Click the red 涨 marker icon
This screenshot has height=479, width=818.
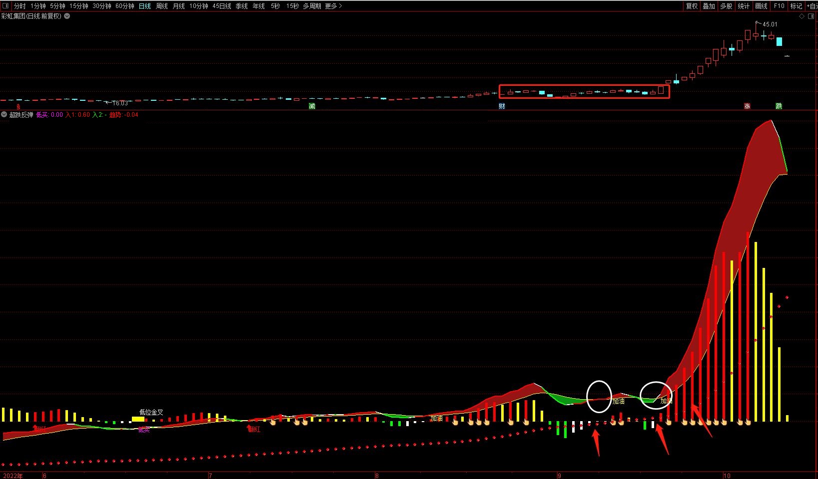pyautogui.click(x=747, y=106)
